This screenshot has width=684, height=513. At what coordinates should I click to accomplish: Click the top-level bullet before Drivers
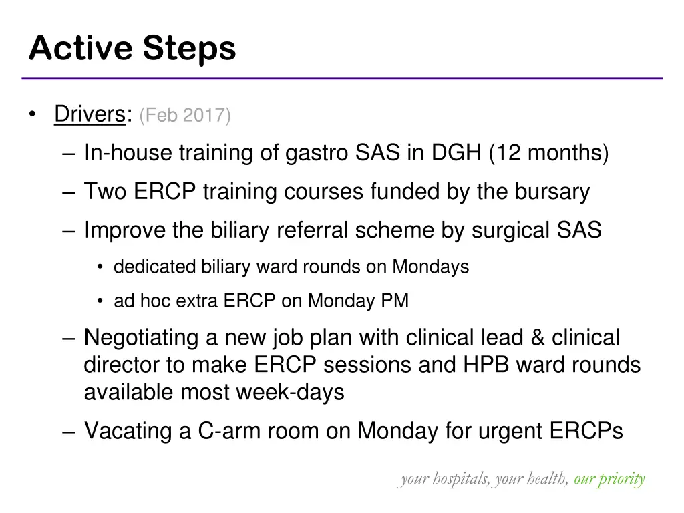pos(32,114)
